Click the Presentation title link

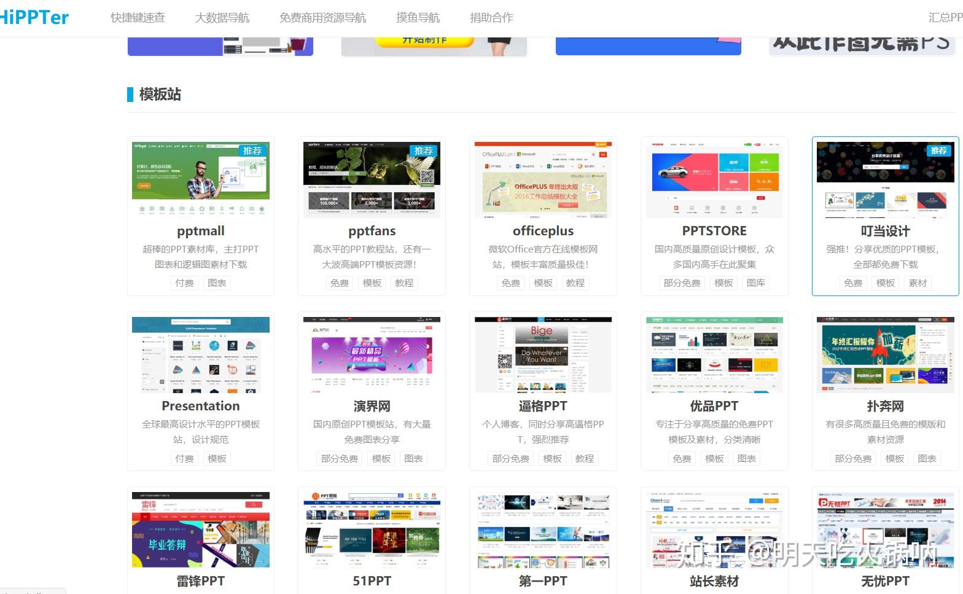click(201, 406)
